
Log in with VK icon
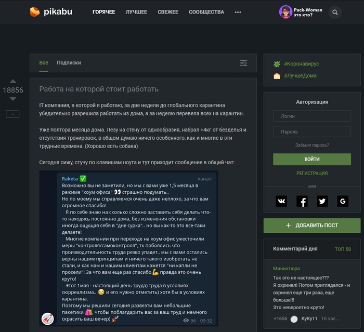tap(281, 201)
